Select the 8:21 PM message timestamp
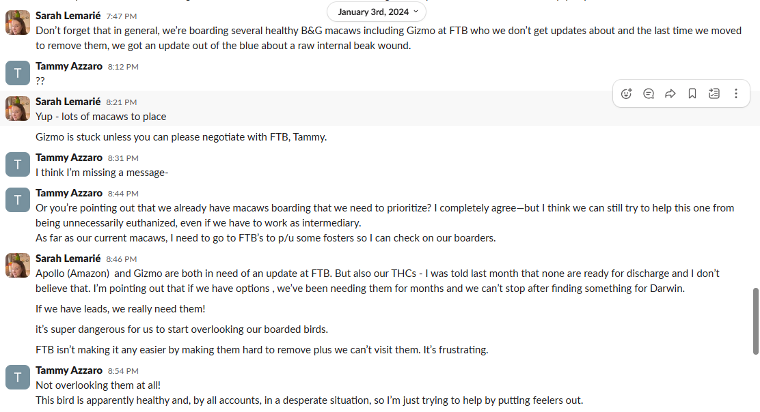Viewport: 760px width, 412px height. (121, 102)
